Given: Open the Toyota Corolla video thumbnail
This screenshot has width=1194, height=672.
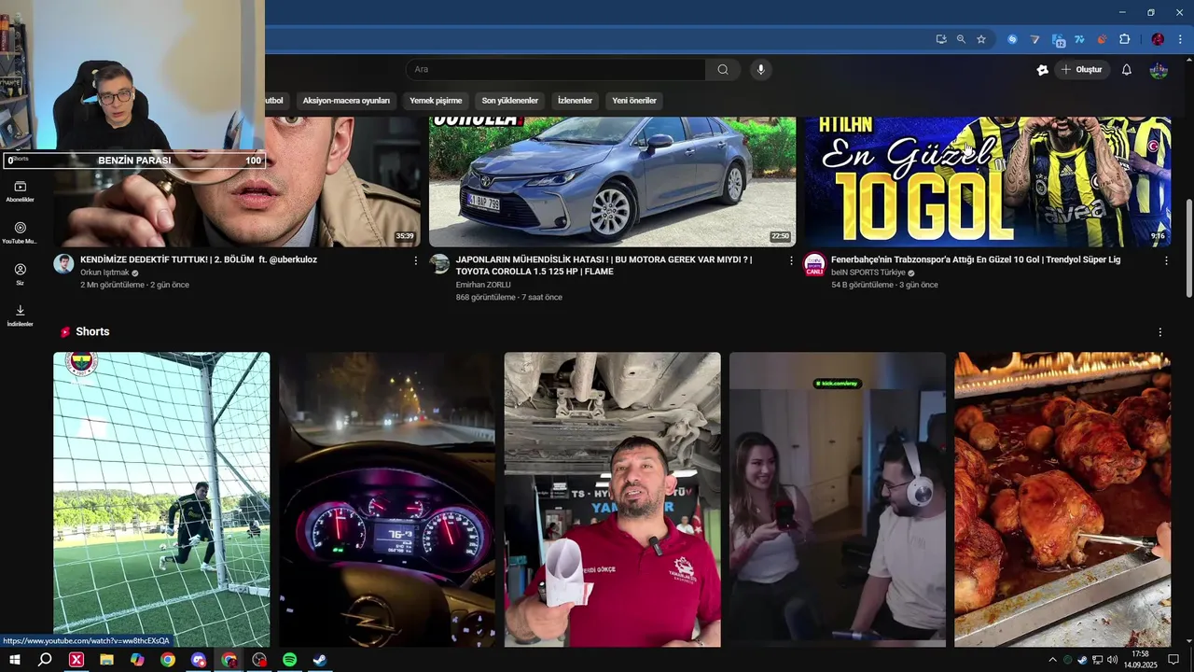Looking at the screenshot, I should [x=612, y=181].
